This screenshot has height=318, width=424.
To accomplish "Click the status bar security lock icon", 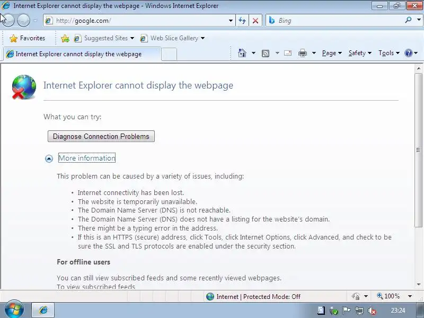I will point(356,296).
